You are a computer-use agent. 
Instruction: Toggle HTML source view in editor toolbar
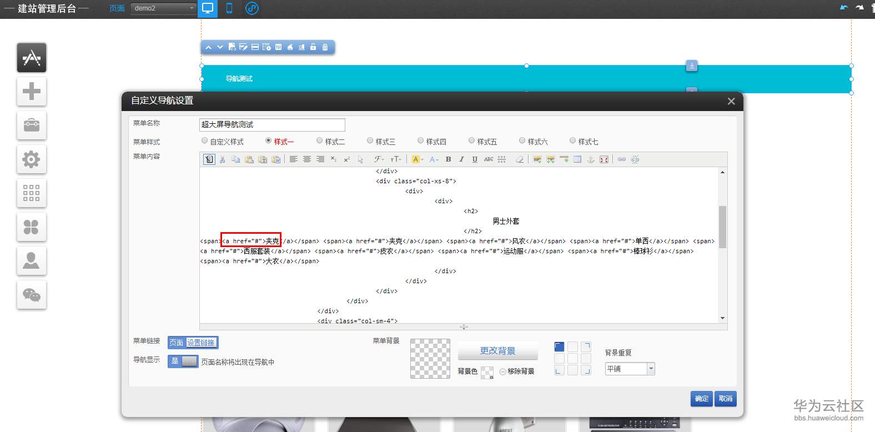pyautogui.click(x=209, y=159)
